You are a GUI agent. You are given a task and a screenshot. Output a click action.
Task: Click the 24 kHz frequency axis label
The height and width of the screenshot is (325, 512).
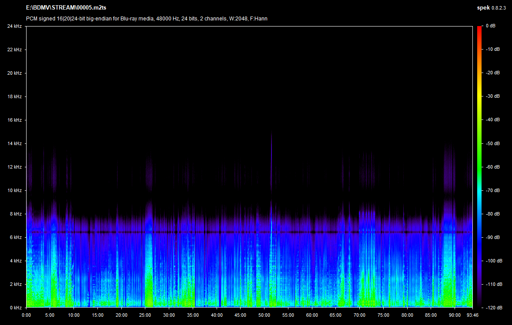[x=14, y=27]
